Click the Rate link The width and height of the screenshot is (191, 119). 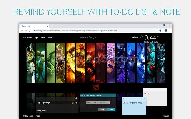[50, 38]
